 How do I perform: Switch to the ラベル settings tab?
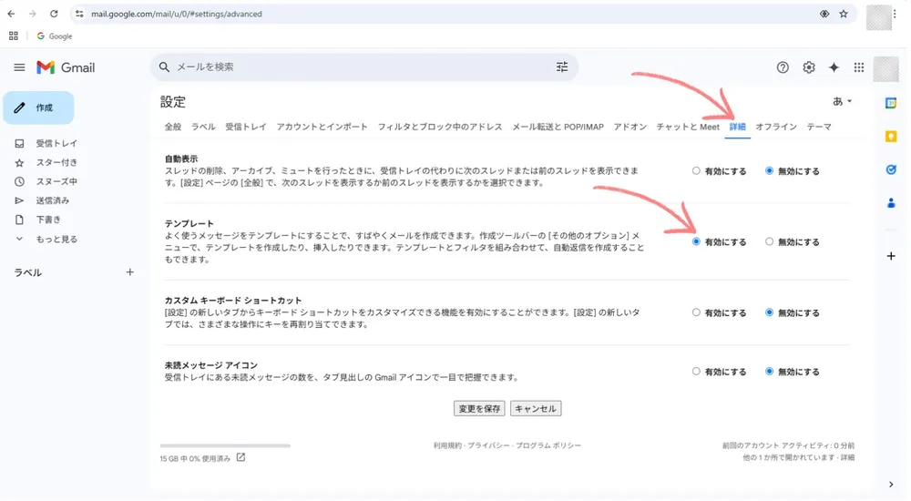tap(203, 127)
